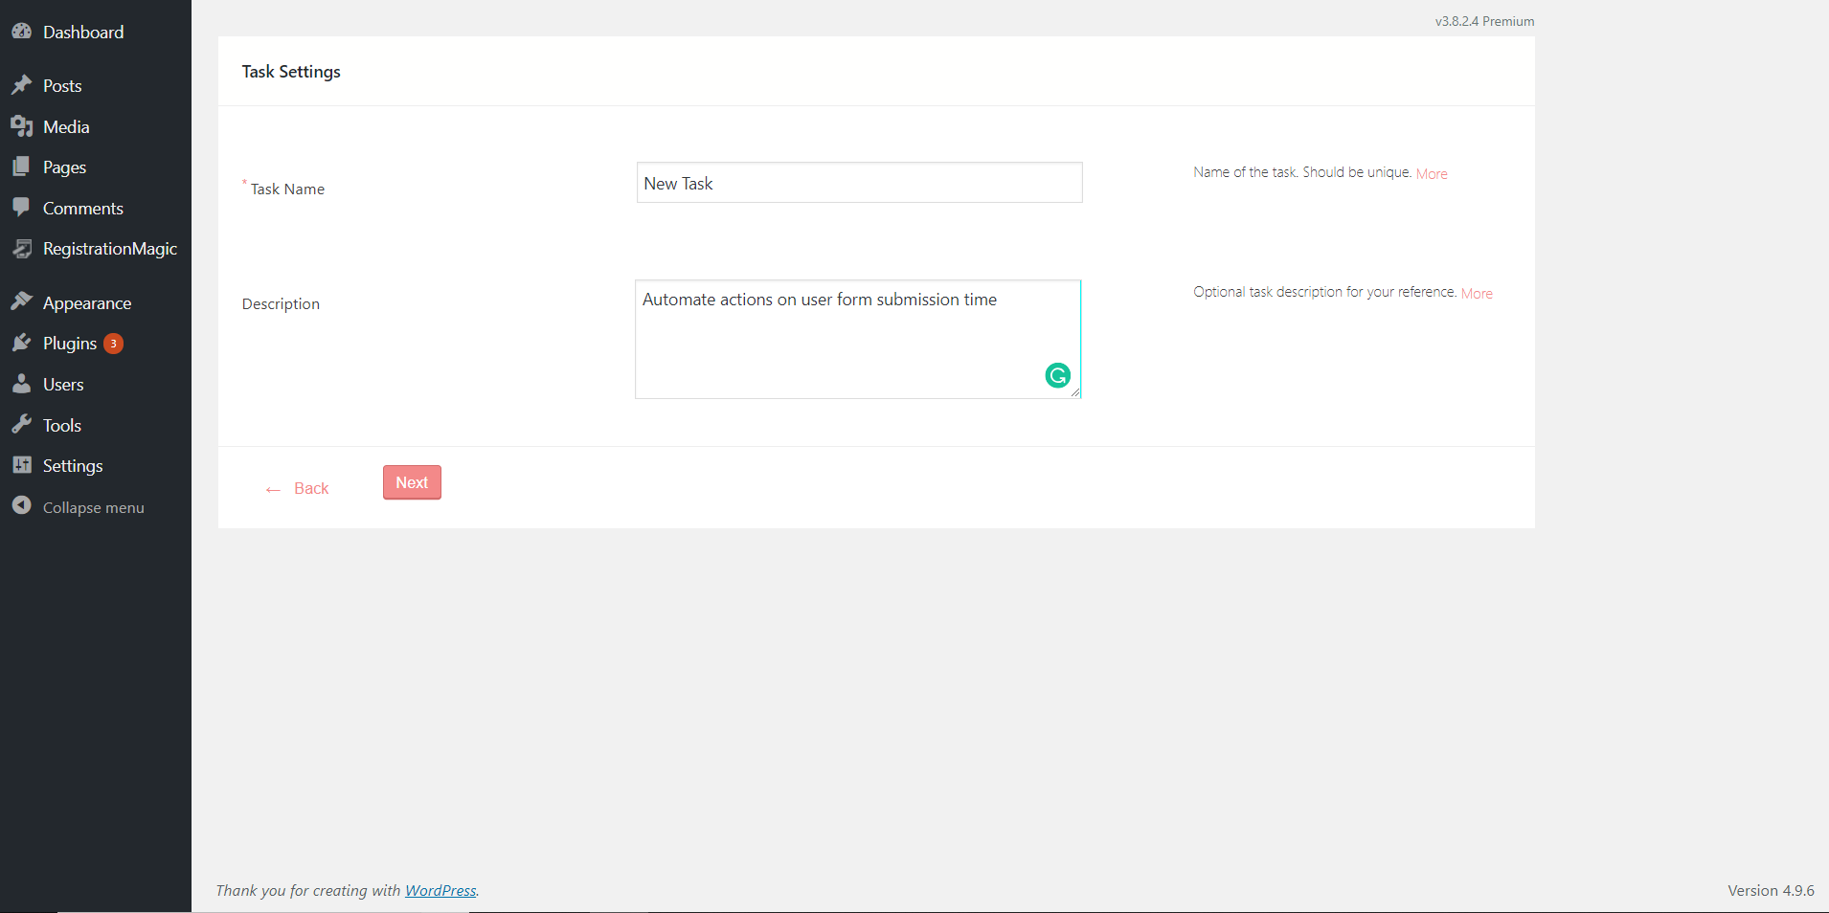Image resolution: width=1829 pixels, height=913 pixels.
Task: Open the Plugins plug icon
Action: pyautogui.click(x=23, y=343)
